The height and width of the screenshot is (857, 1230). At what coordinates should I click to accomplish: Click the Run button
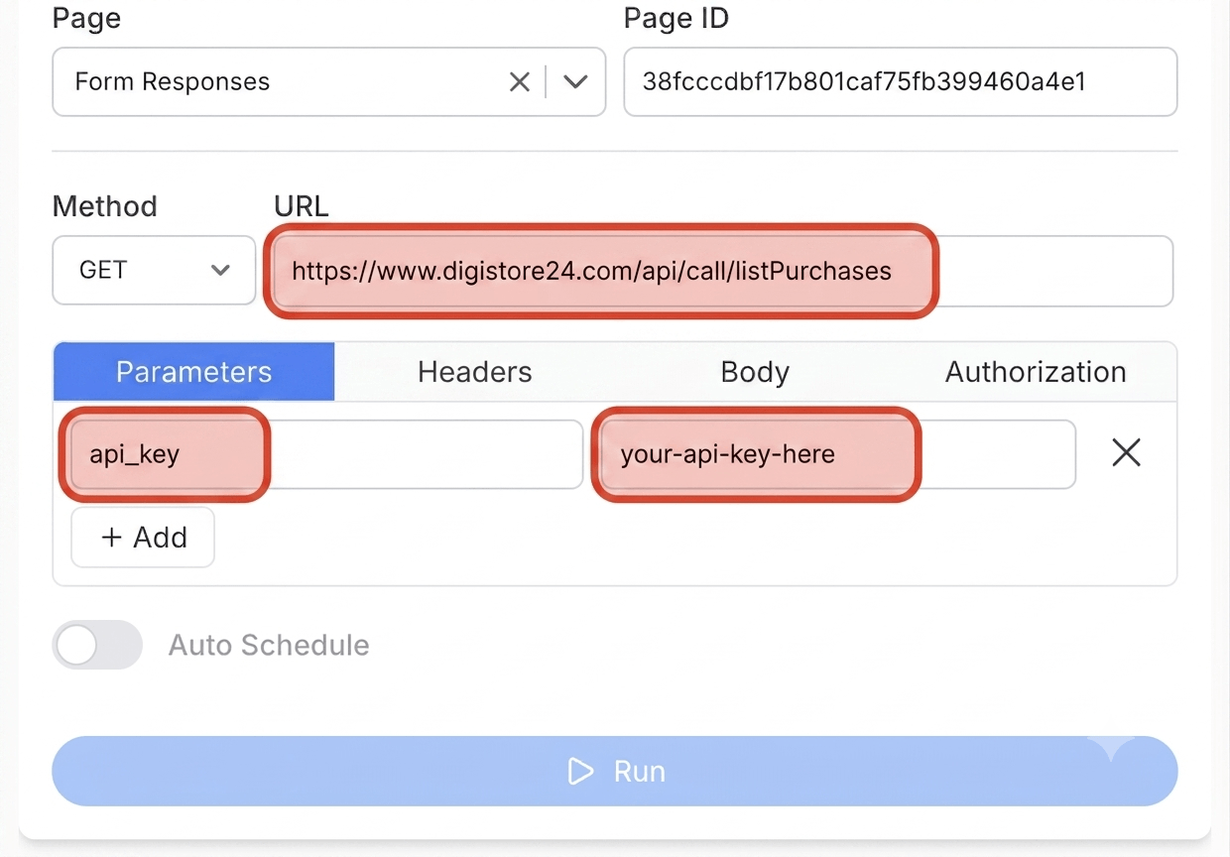(615, 772)
